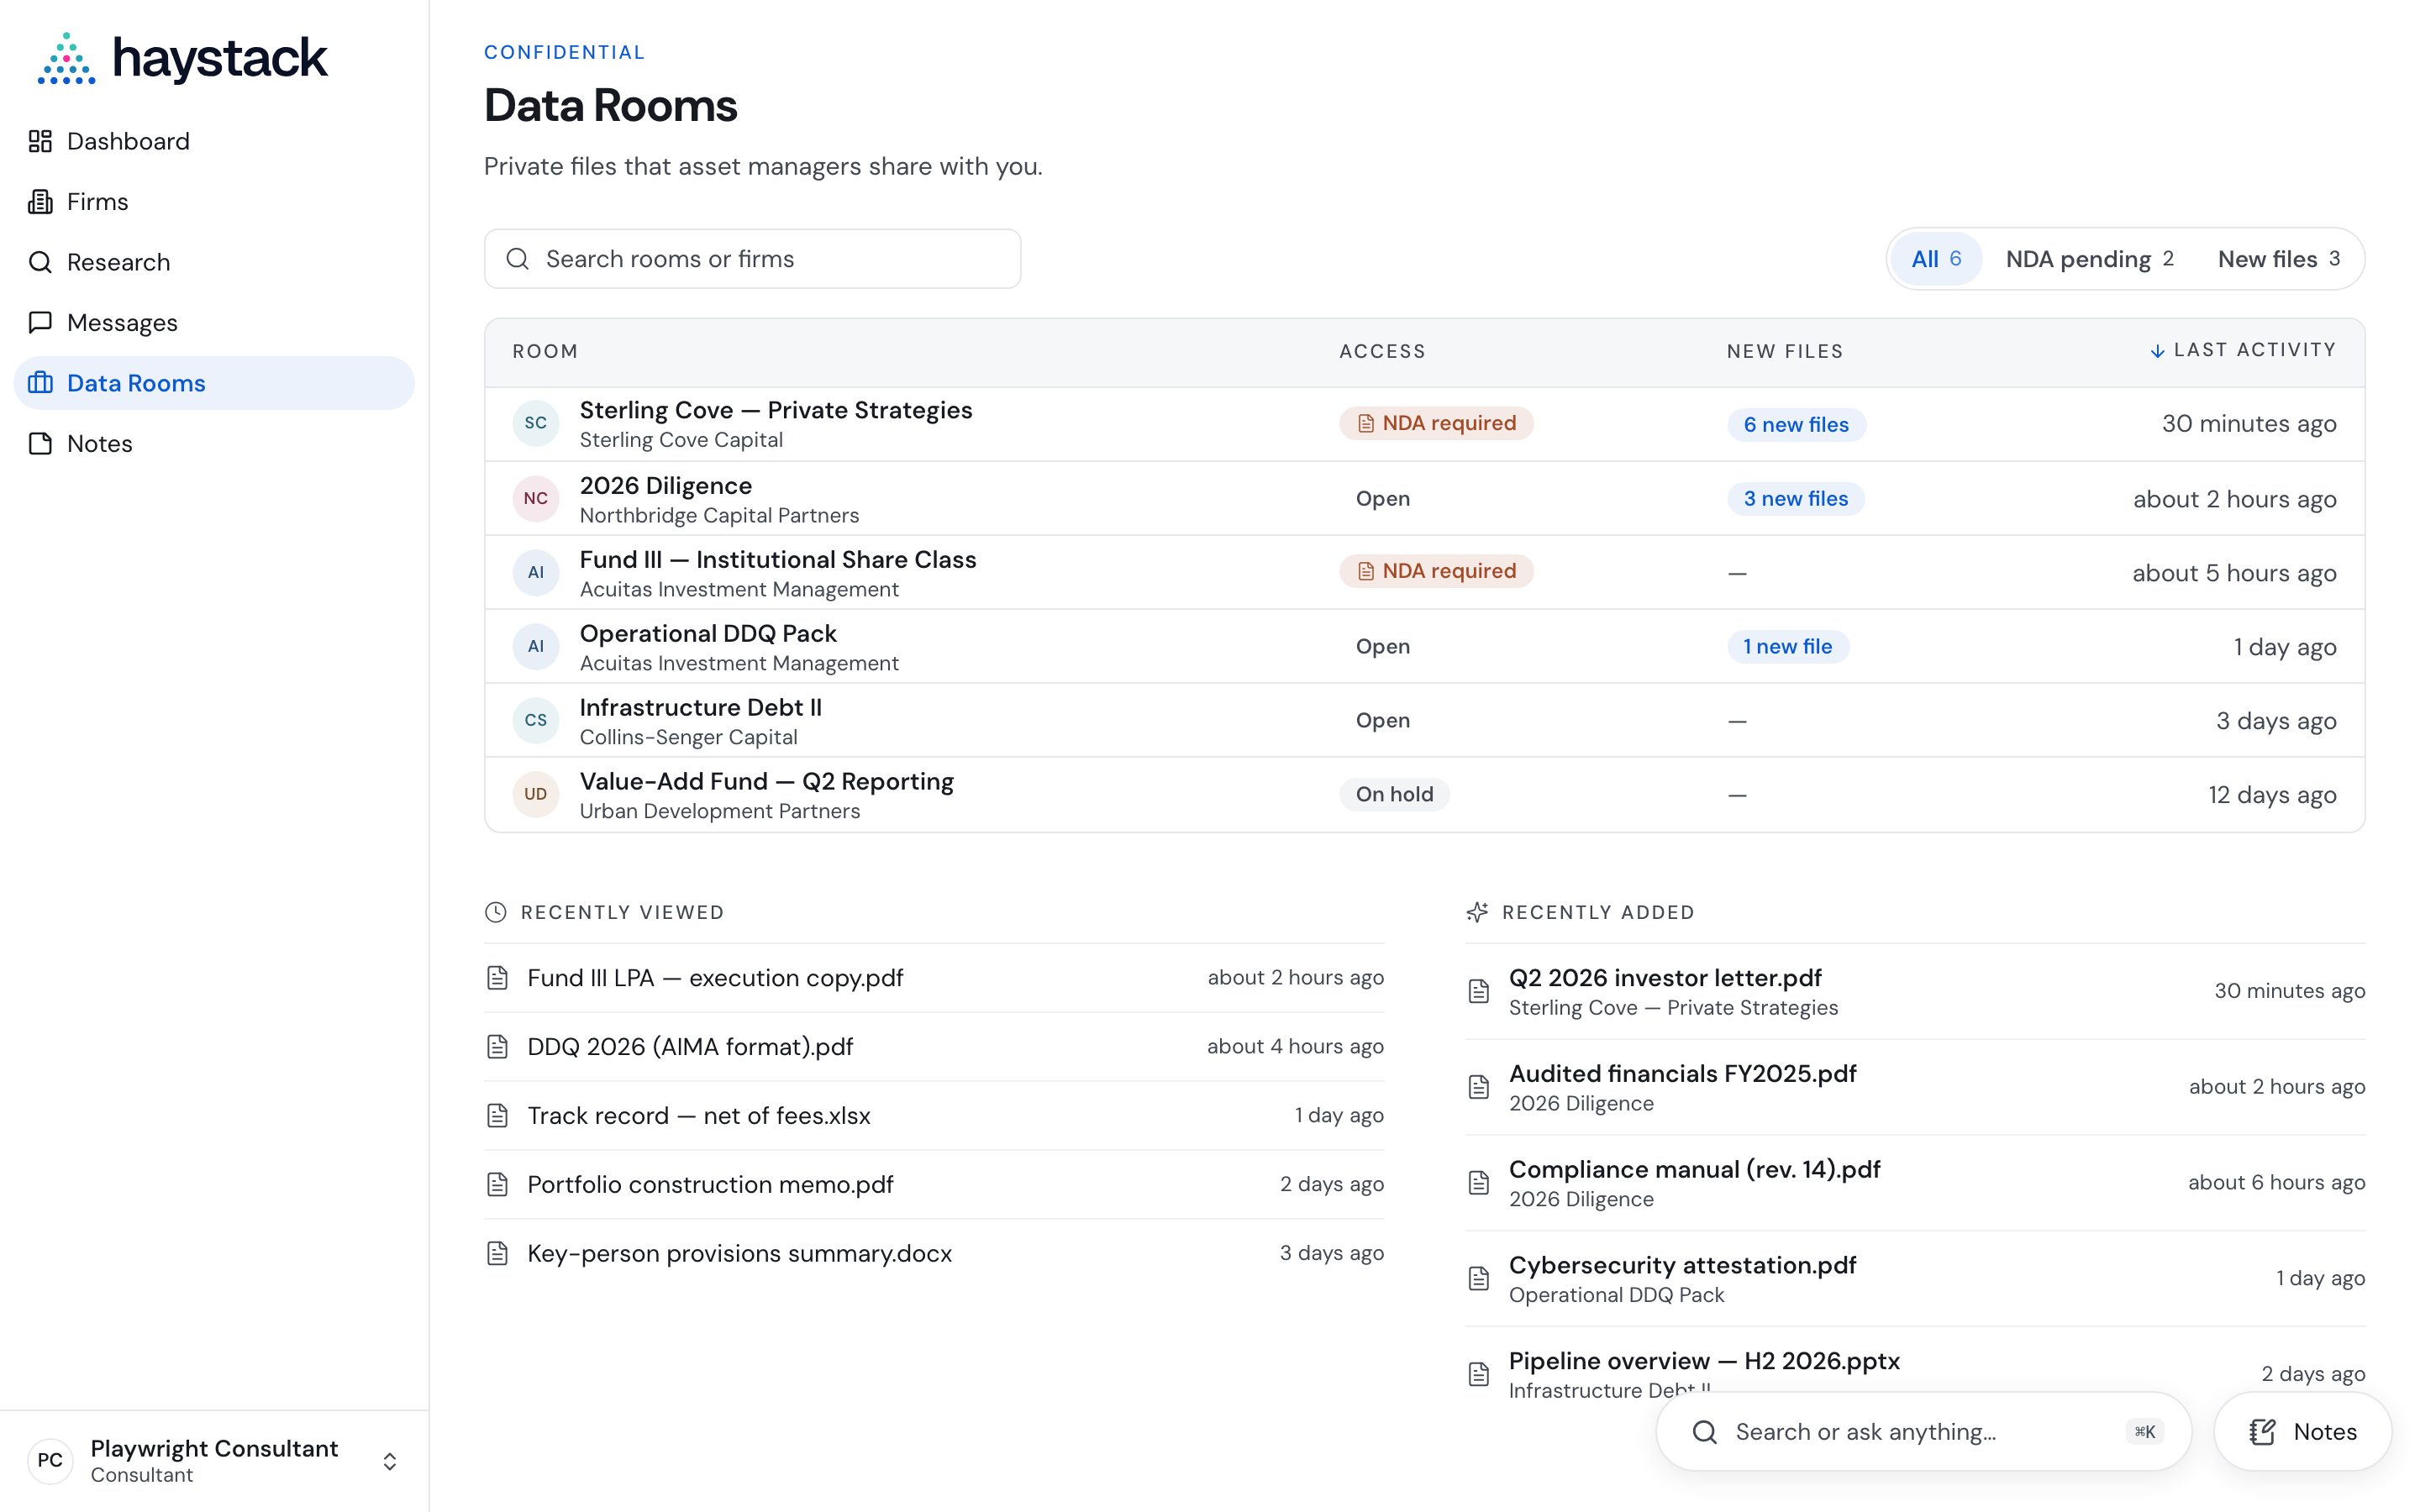Open Value-Add Fund — Q2 Reporting room

tap(767, 781)
